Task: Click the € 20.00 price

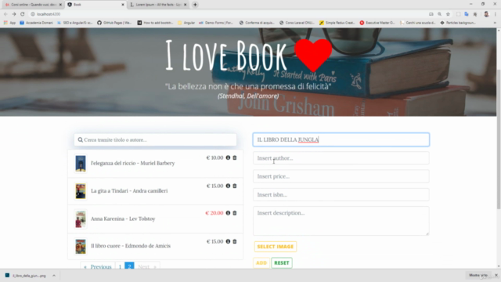Action: 214,213
